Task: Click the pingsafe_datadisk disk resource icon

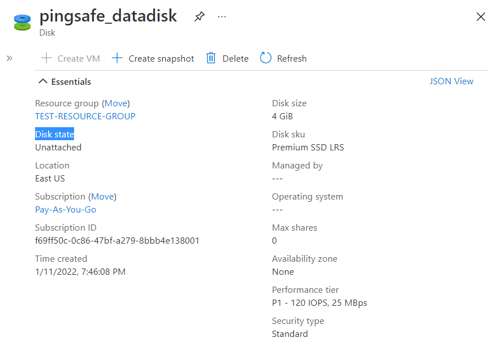Action: tap(22, 22)
